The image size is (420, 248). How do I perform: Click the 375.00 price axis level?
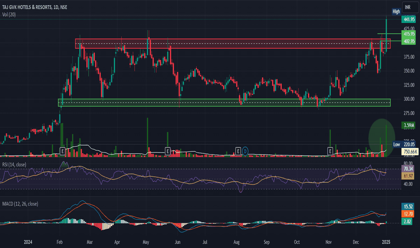(409, 57)
